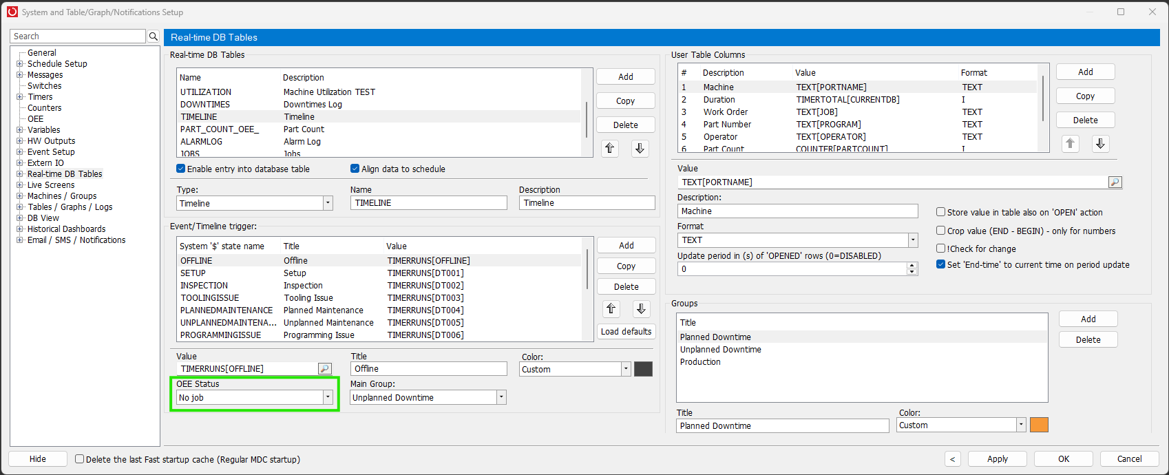Click the group Title field Planned Downtime
The width and height of the screenshot is (1169, 475).
coord(782,426)
